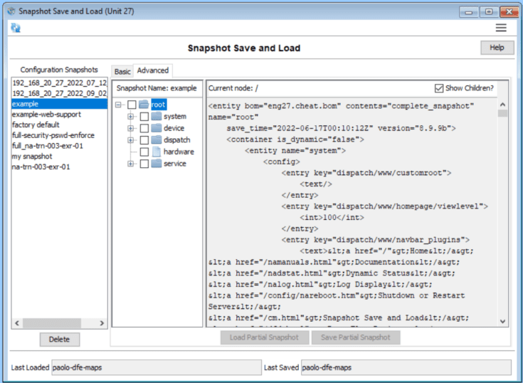This screenshot has height=383, width=523.
Task: Select the device tree label
Action: [x=174, y=128]
